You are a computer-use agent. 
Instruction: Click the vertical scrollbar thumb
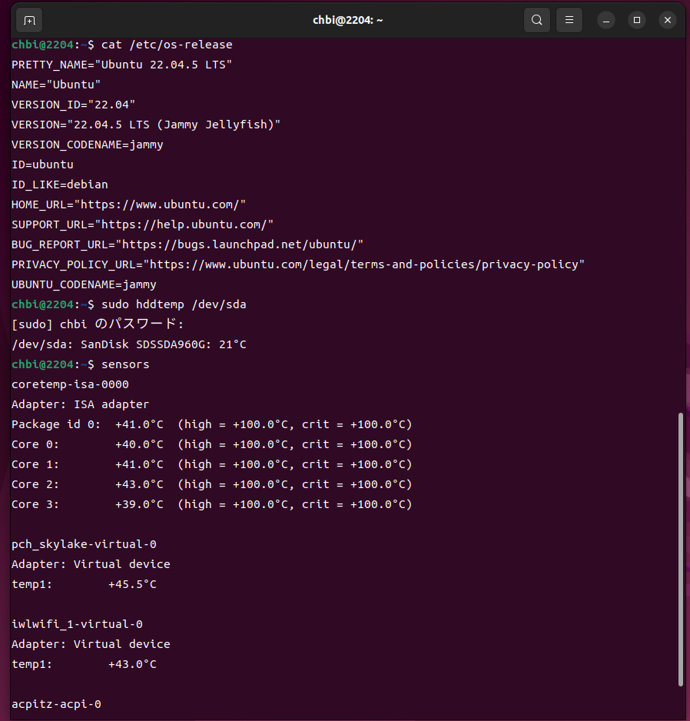680,549
